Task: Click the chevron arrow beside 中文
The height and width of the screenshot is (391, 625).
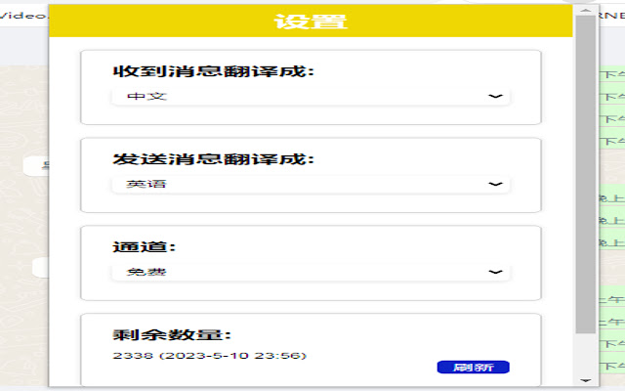Action: tap(495, 96)
